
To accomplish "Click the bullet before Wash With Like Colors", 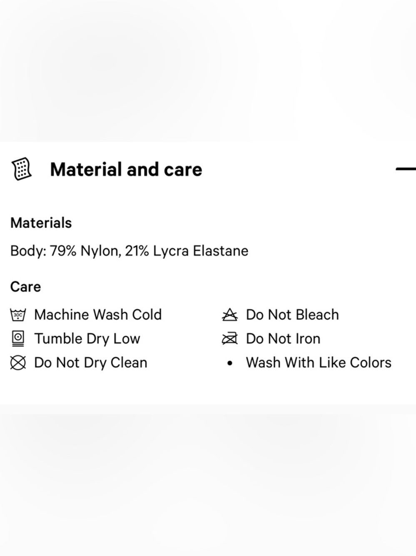I will [x=230, y=363].
